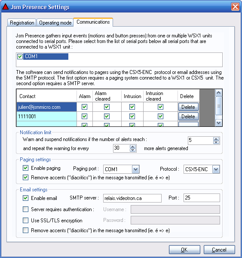
Task: Switch to the Registration tab
Action: [22, 22]
